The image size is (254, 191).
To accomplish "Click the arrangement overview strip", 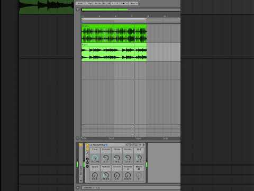I will click(x=131, y=10).
